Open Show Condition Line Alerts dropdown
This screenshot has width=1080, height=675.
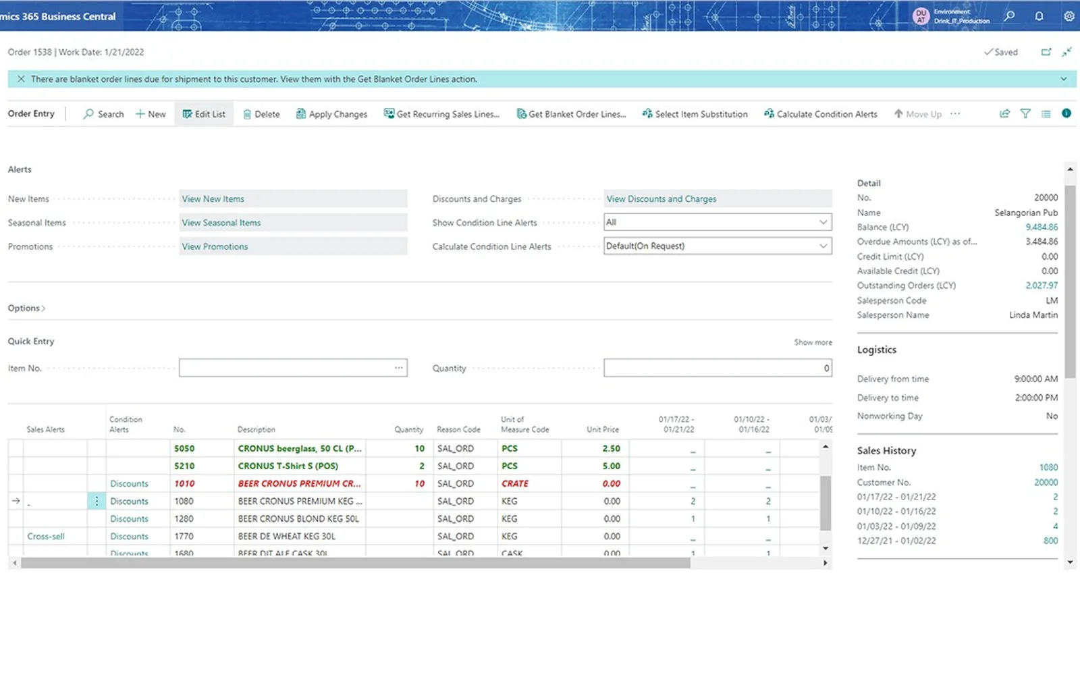[718, 222]
